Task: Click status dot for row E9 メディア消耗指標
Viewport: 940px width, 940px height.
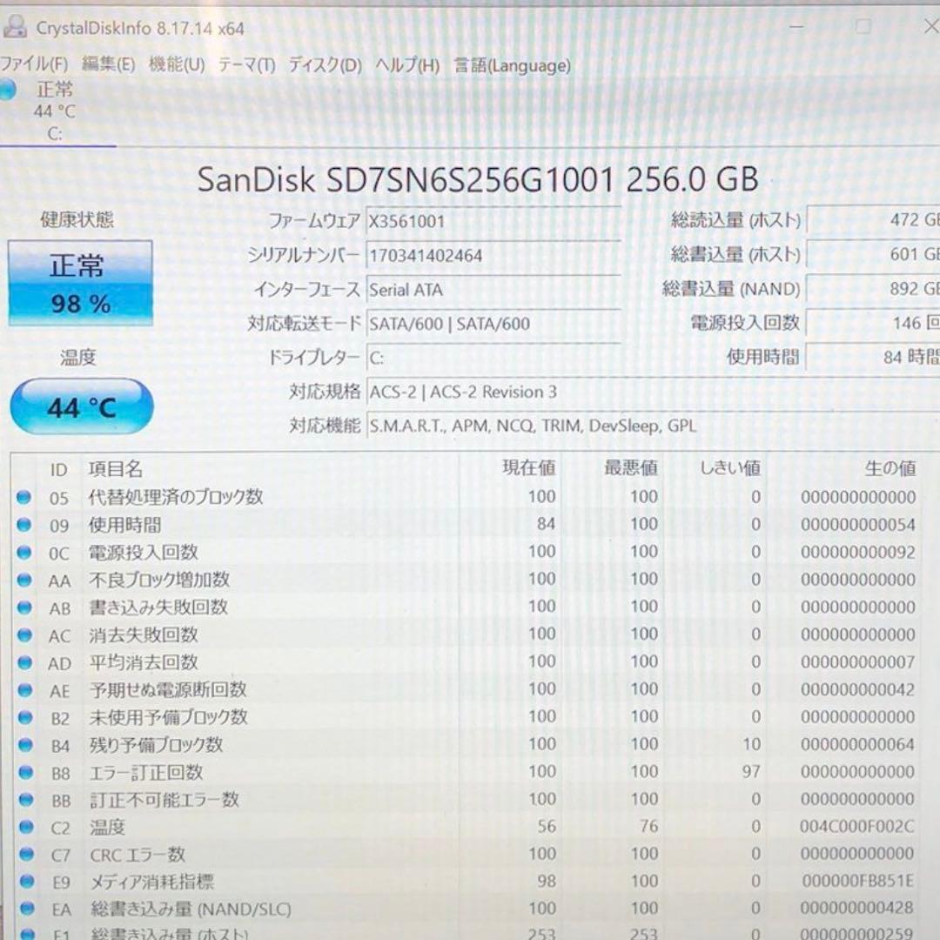Action: click(26, 881)
